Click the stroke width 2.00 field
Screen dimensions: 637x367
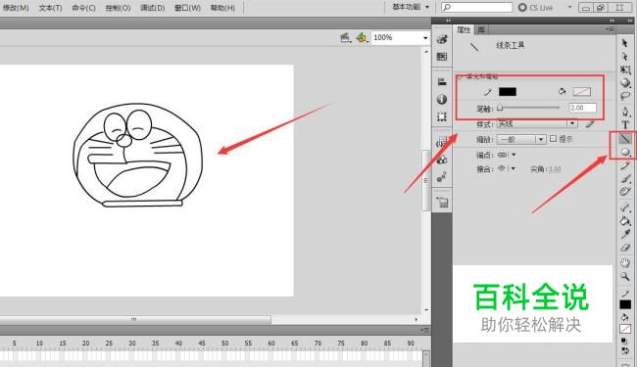click(582, 108)
